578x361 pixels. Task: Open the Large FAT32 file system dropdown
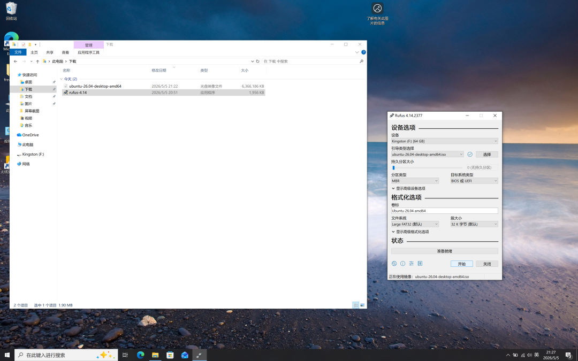coord(415,224)
